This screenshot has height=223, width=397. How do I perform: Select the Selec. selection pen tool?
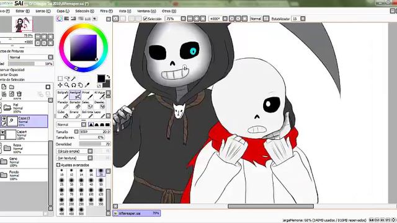87,105
